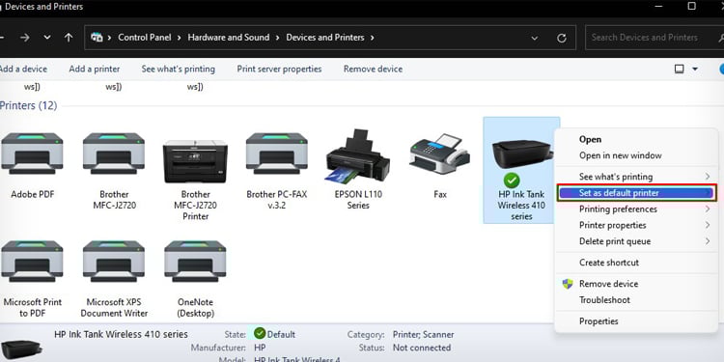724x362 pixels.
Task: Select the Microsoft XPS Document Writer icon
Action: [x=114, y=262]
